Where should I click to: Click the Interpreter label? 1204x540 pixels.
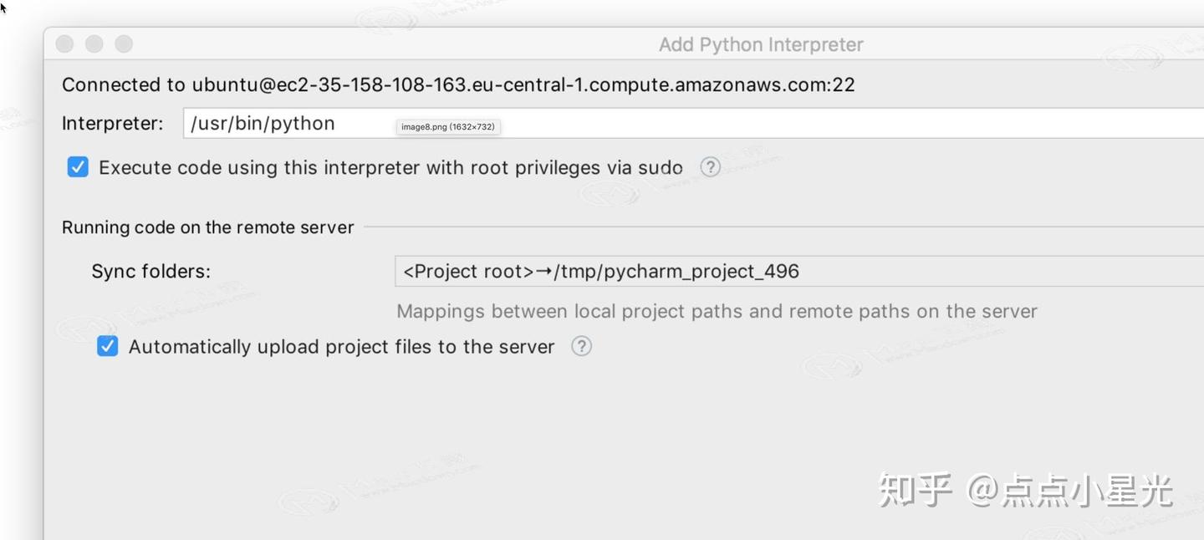112,123
